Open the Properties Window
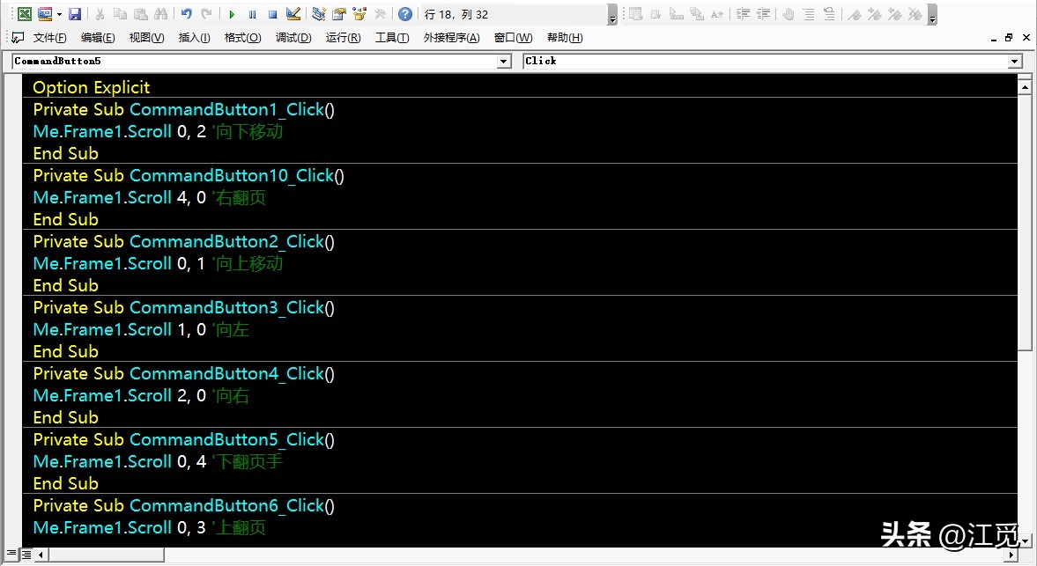 [338, 13]
